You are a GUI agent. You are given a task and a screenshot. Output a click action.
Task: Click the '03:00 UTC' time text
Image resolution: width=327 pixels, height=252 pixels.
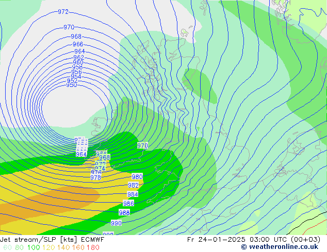coord(269,240)
